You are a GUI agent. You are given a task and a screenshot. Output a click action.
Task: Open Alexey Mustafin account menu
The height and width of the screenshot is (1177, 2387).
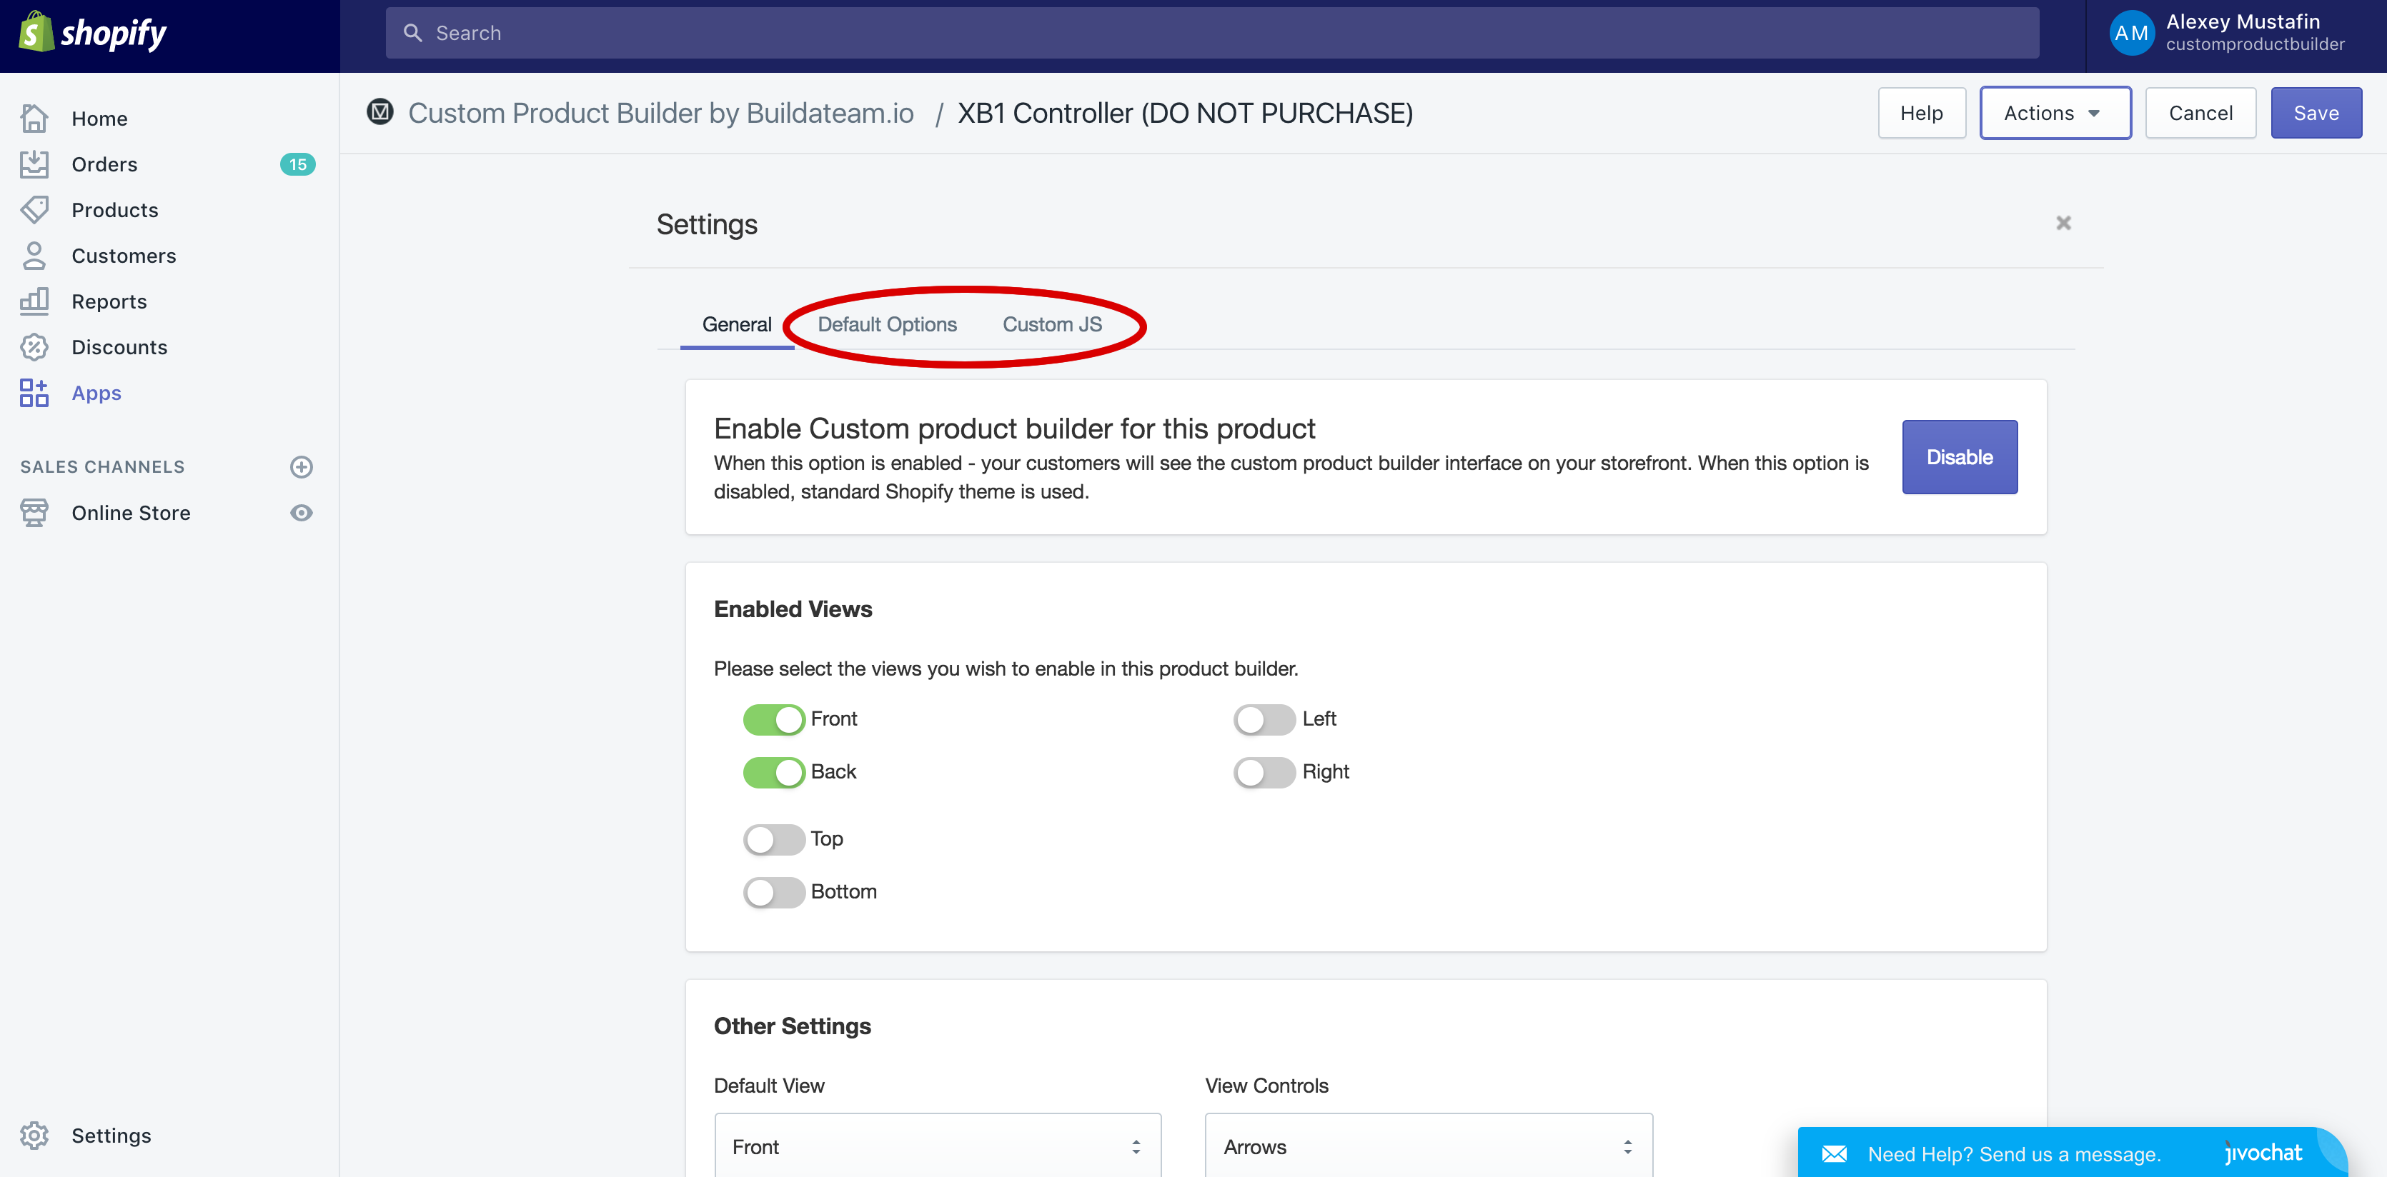click(2235, 34)
